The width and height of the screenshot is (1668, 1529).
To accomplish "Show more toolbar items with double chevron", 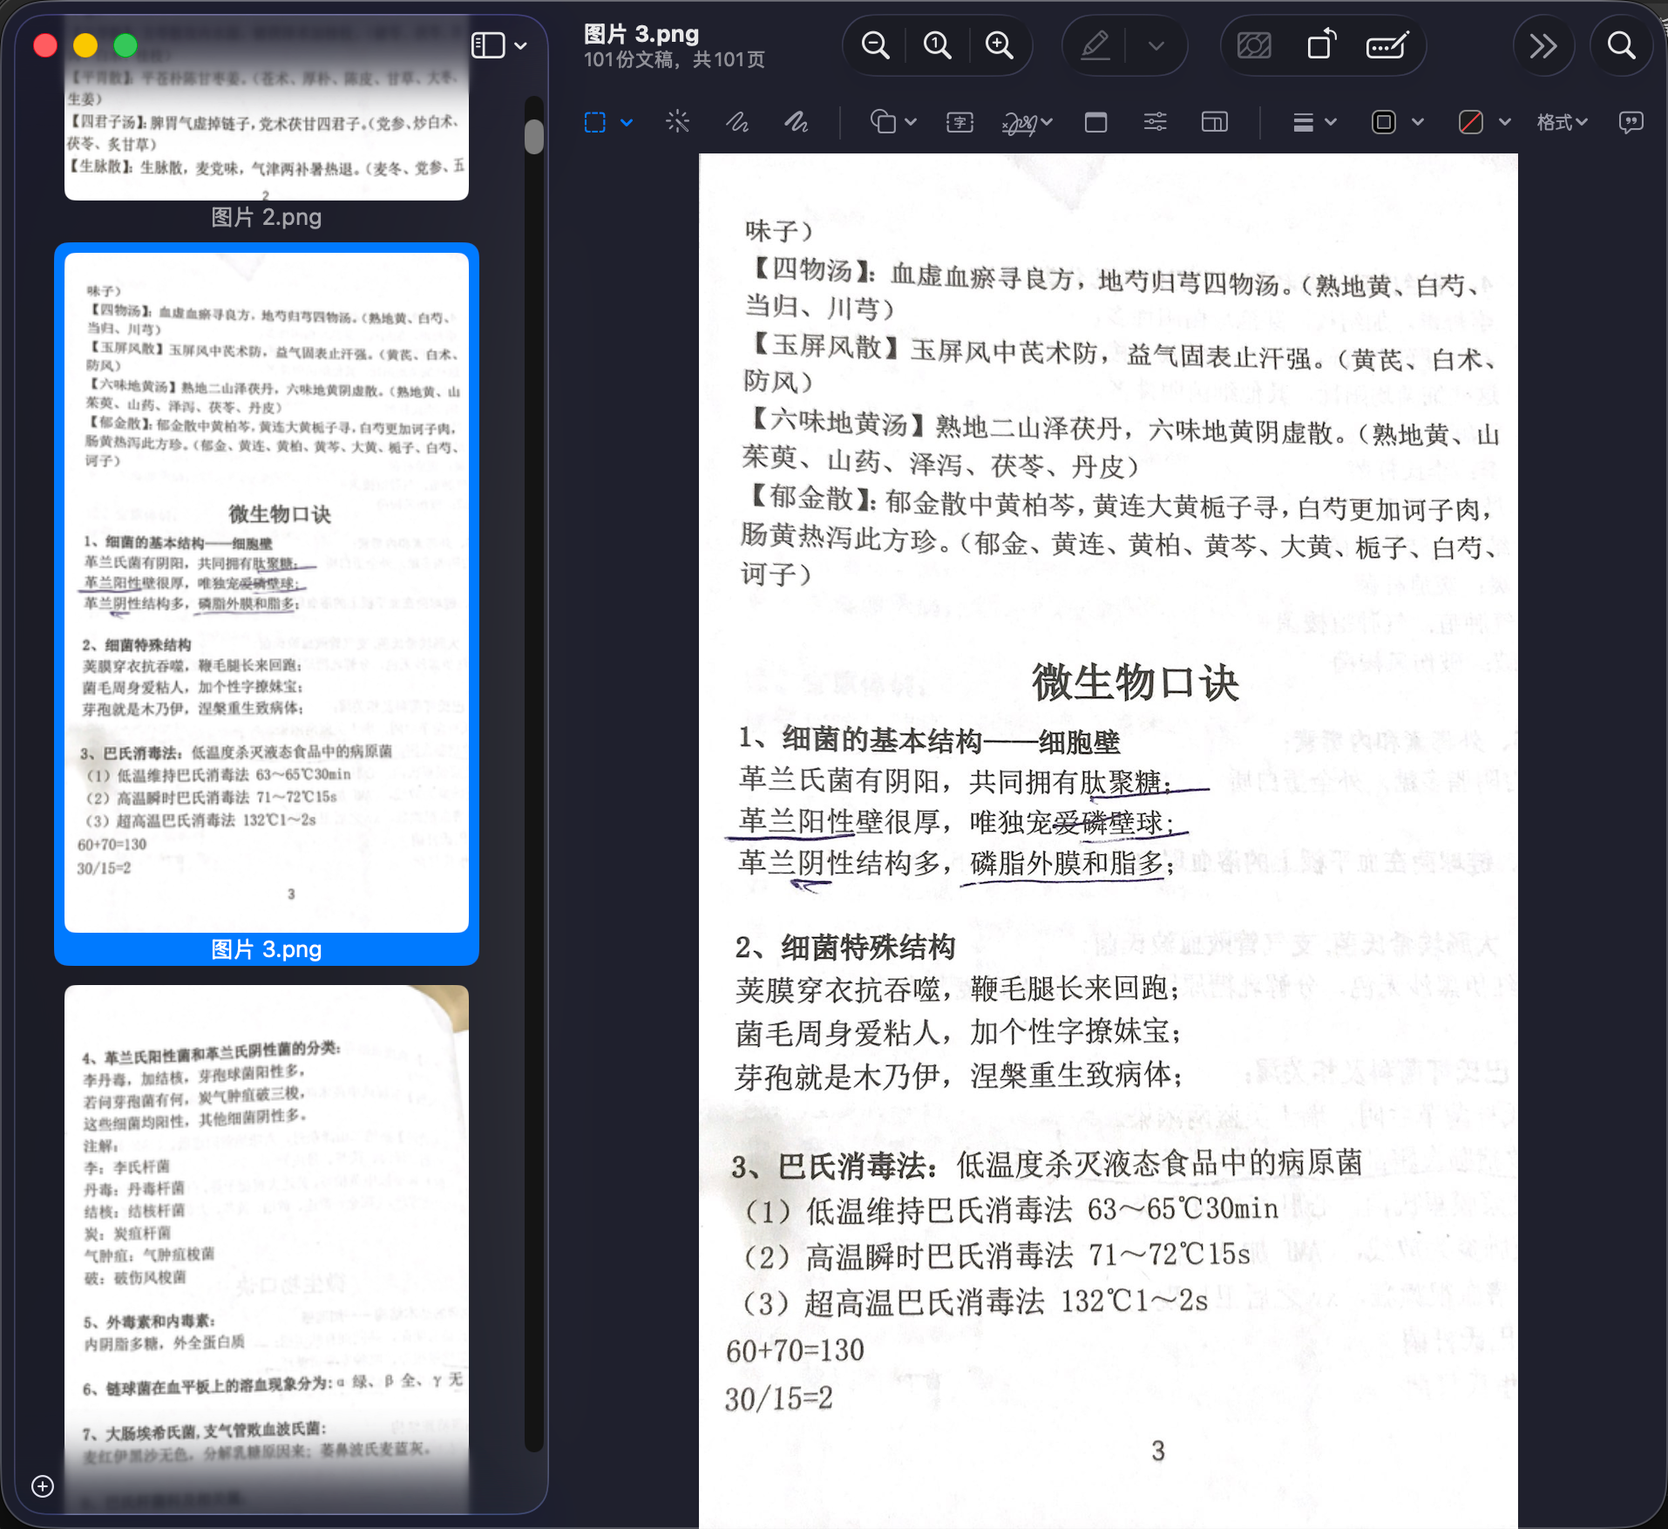I will click(1543, 45).
